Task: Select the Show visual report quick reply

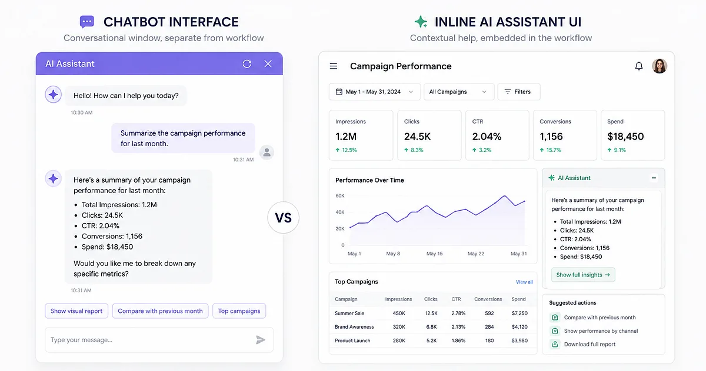Action: 76,311
